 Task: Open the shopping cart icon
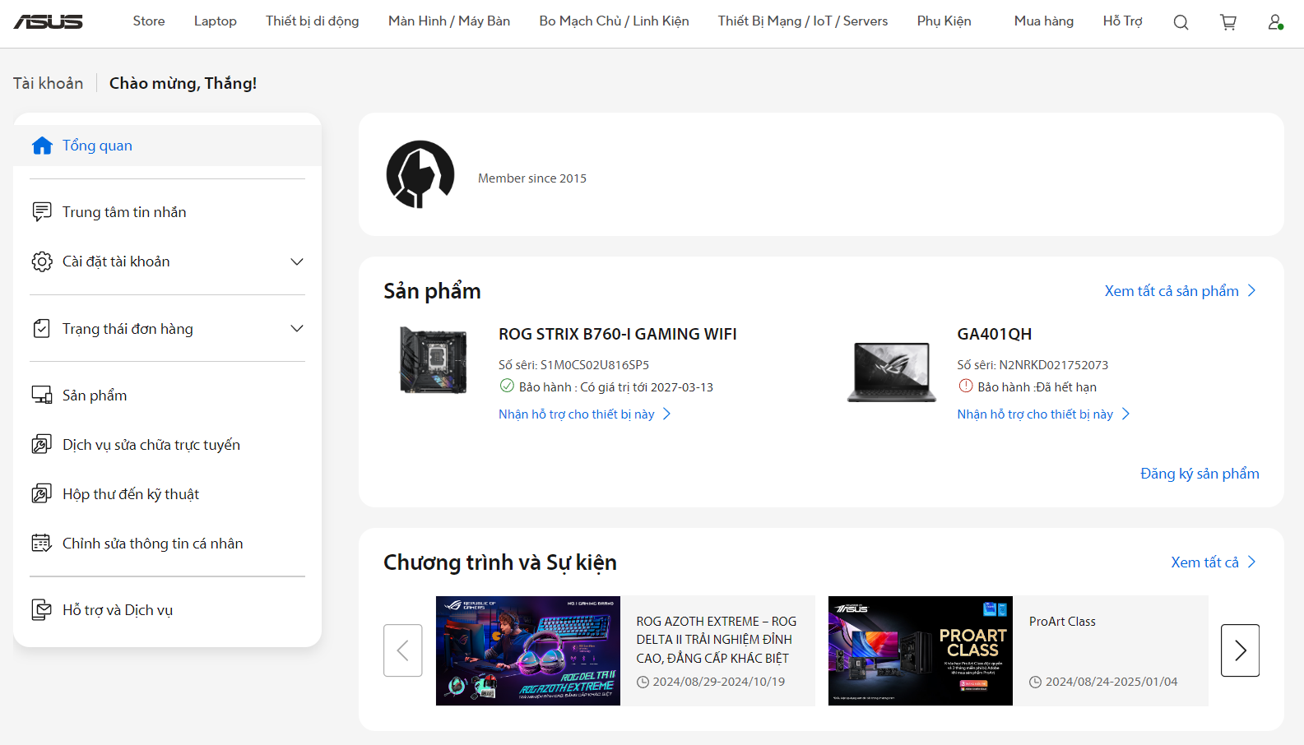(x=1228, y=22)
